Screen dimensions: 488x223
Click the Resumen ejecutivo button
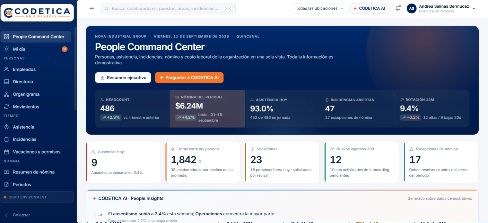point(123,78)
